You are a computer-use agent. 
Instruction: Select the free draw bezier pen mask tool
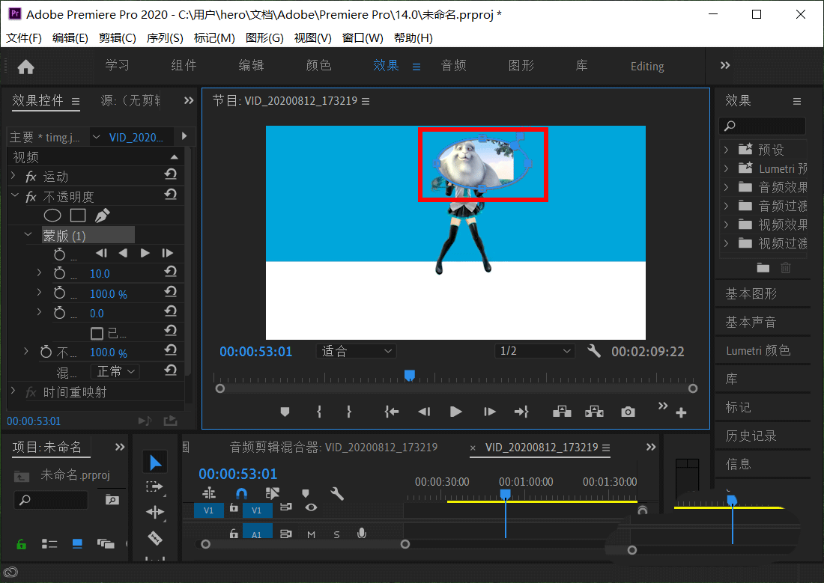pos(102,216)
